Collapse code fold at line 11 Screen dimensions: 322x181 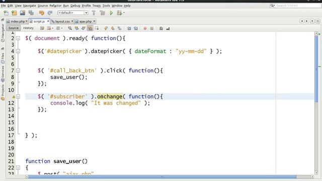18,97
